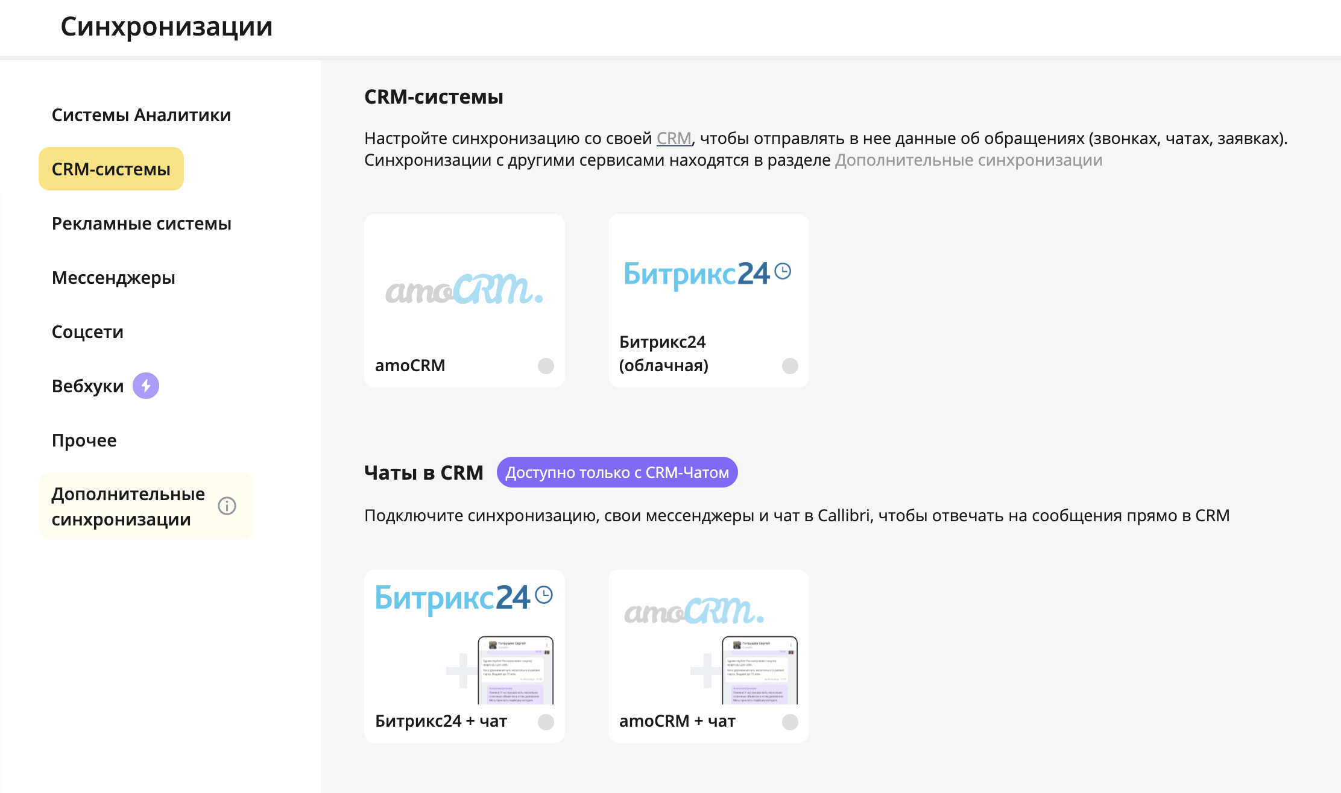1341x793 pixels.
Task: Open the Мессенджеры section
Action: (113, 277)
